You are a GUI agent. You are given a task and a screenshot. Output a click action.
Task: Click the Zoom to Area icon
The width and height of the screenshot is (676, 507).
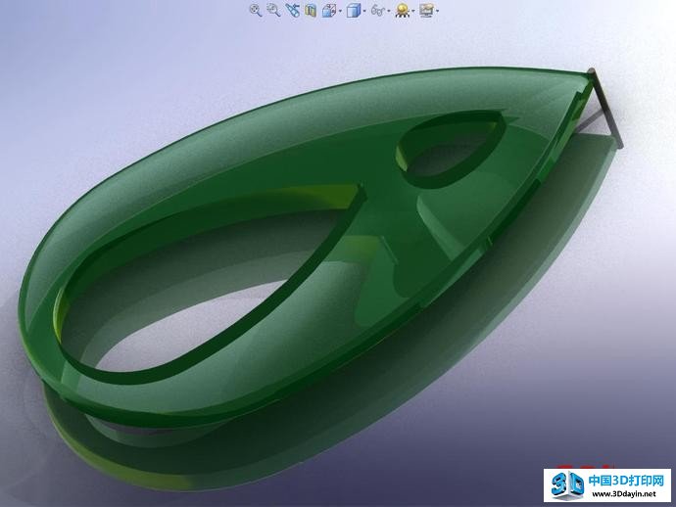273,10
